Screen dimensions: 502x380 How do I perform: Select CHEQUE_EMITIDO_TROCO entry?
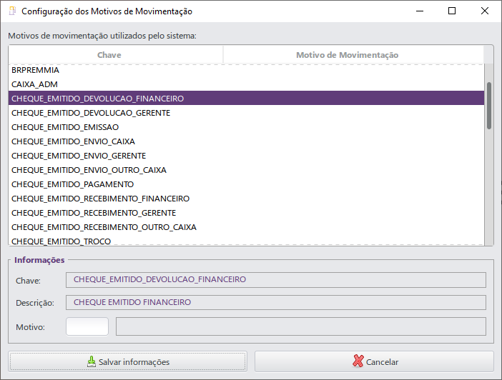[246, 241]
